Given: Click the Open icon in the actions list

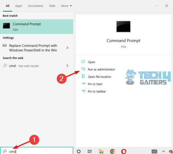Looking at the screenshot, I should 83,62.
